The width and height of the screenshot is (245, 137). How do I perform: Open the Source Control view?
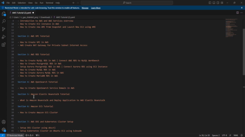pos(3,29)
